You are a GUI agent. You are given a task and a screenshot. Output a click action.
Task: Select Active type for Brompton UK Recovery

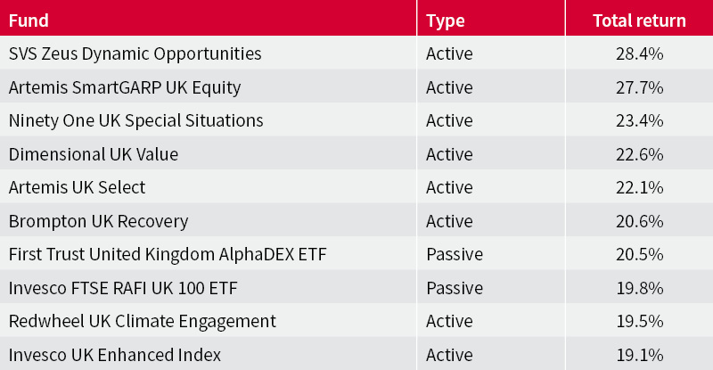click(449, 221)
